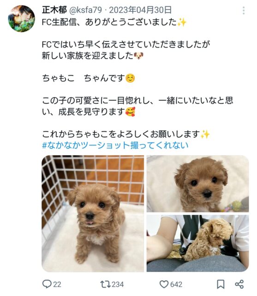View the puppy in cage photo
The height and width of the screenshot is (296, 257).
click(93, 214)
